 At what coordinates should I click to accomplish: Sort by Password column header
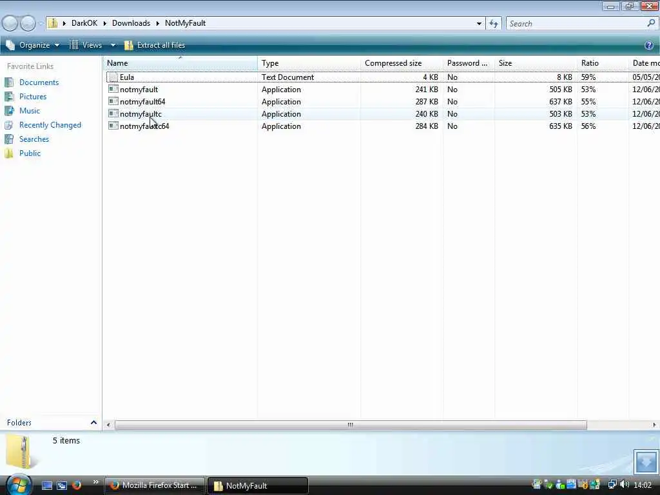pyautogui.click(x=469, y=63)
